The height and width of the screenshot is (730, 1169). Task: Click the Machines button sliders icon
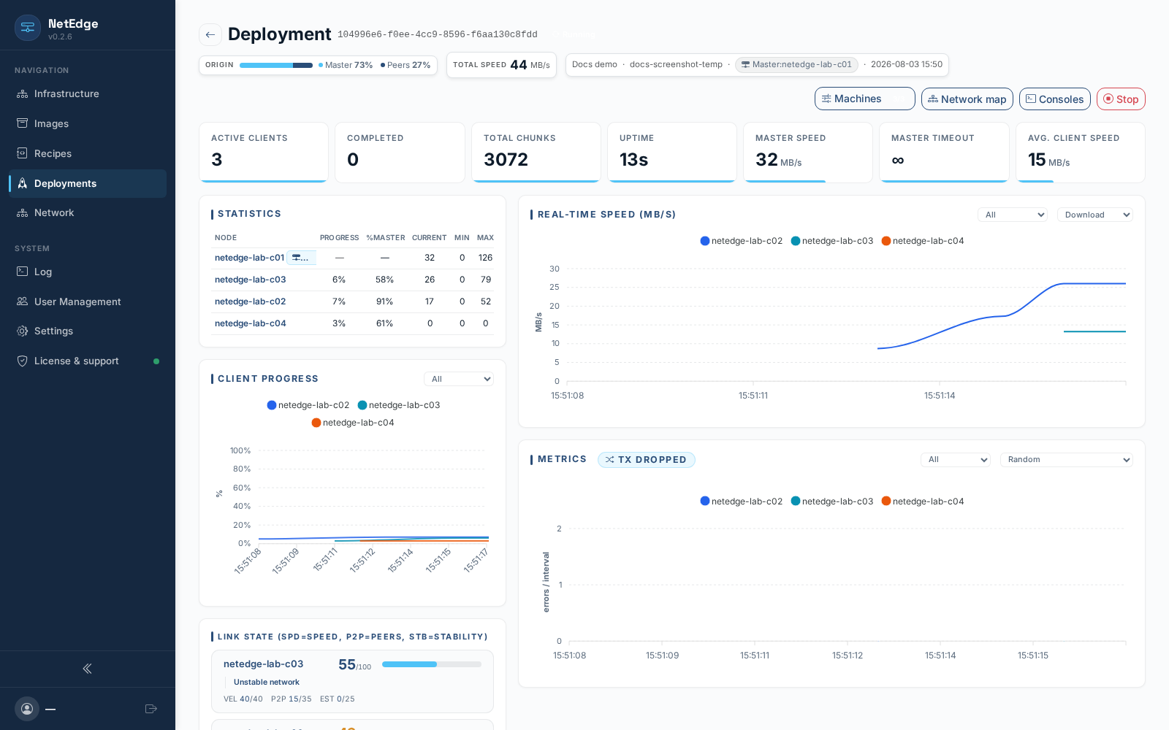[x=826, y=99]
